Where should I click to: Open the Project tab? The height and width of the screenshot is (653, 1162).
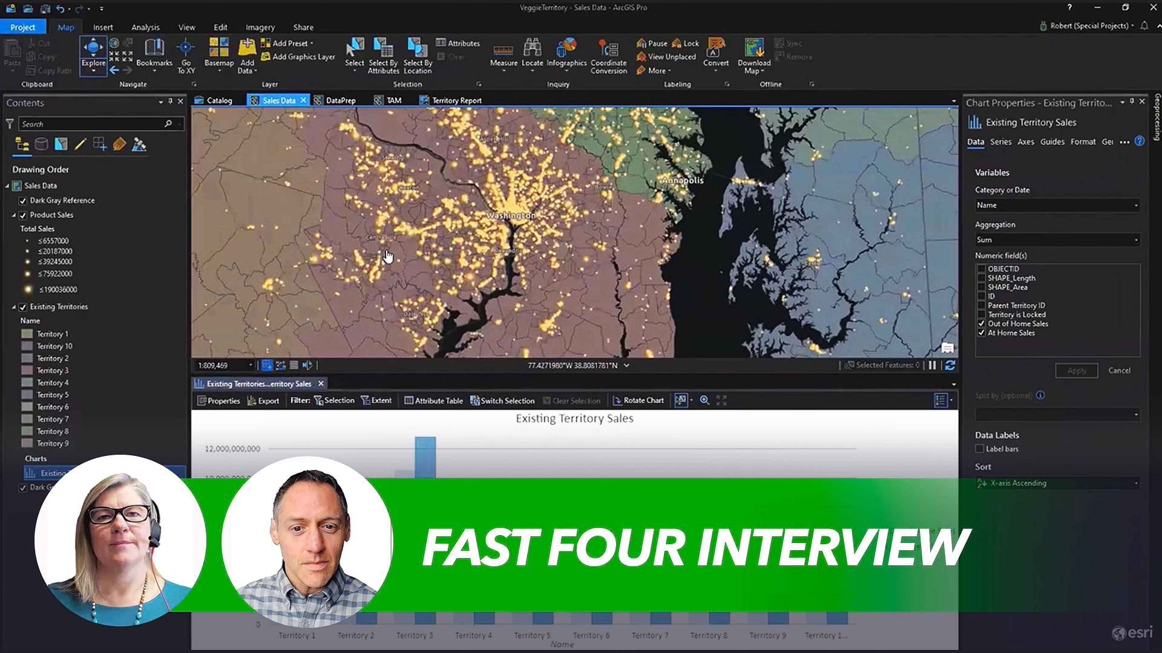point(22,27)
